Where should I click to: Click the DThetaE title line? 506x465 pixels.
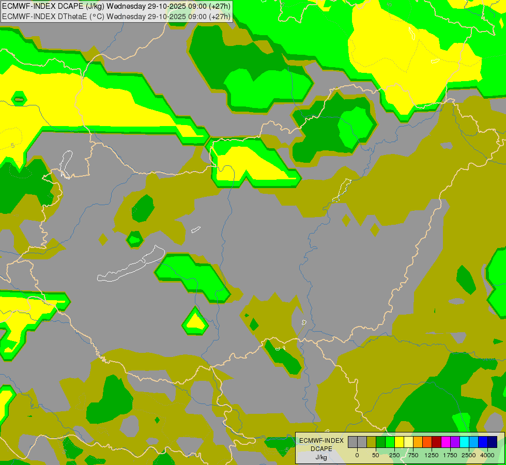click(x=116, y=16)
